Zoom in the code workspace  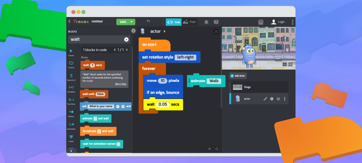tap(217, 149)
